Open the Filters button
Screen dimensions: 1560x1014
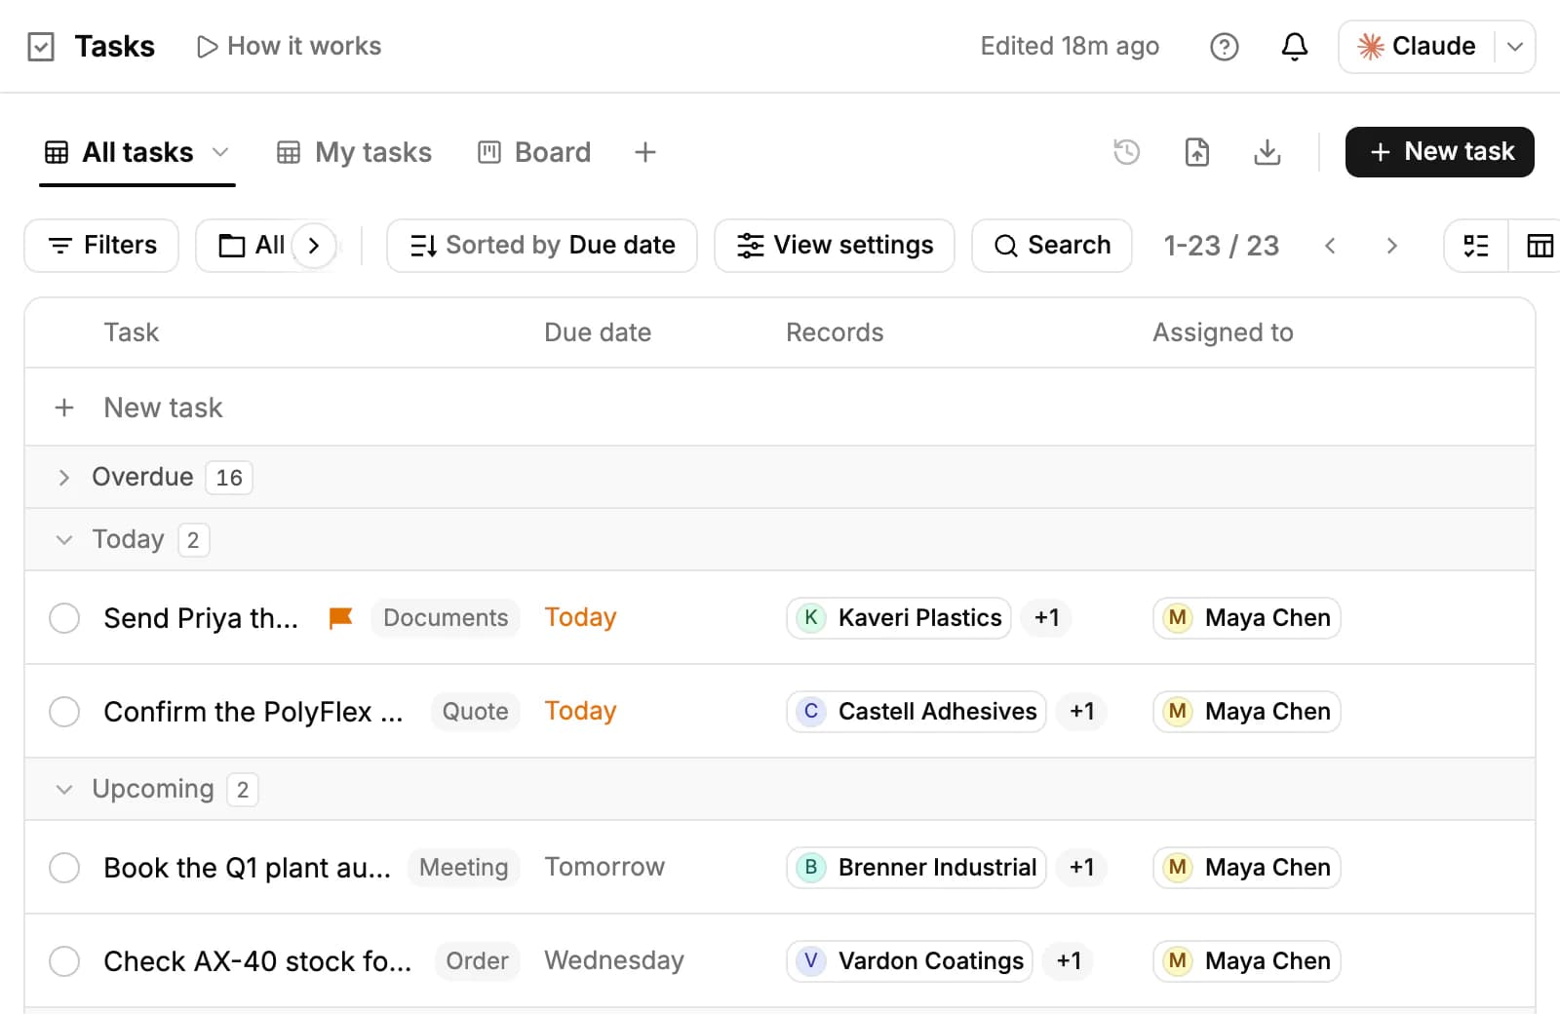pyautogui.click(x=101, y=246)
